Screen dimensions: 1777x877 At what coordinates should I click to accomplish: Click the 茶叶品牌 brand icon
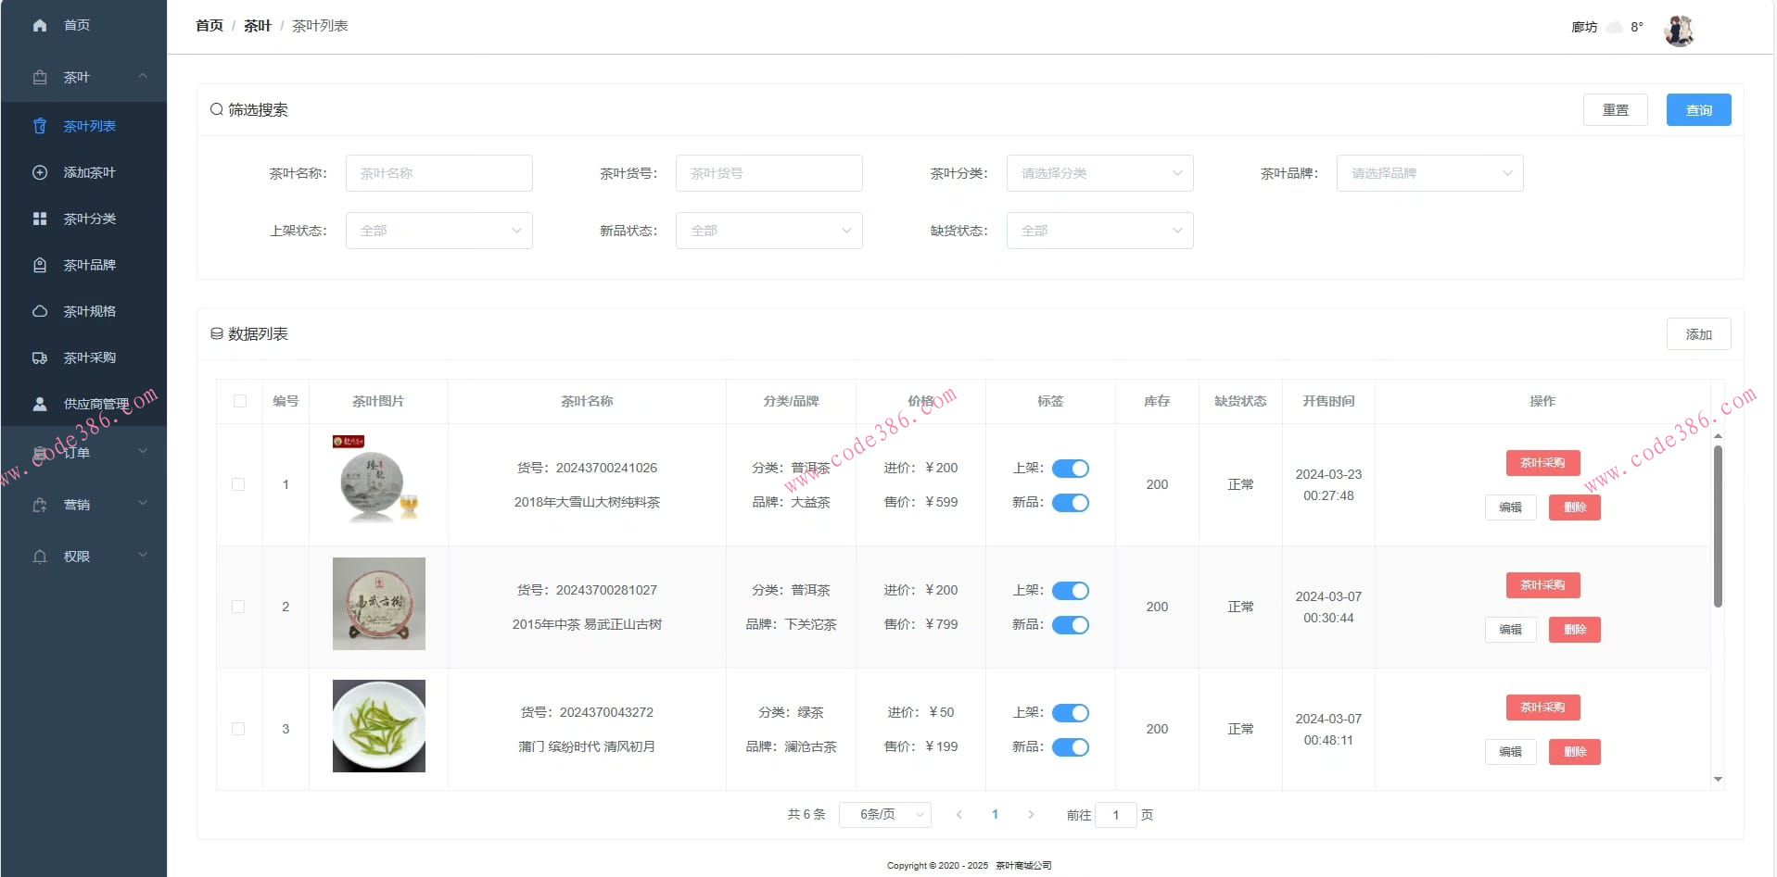[40, 265]
